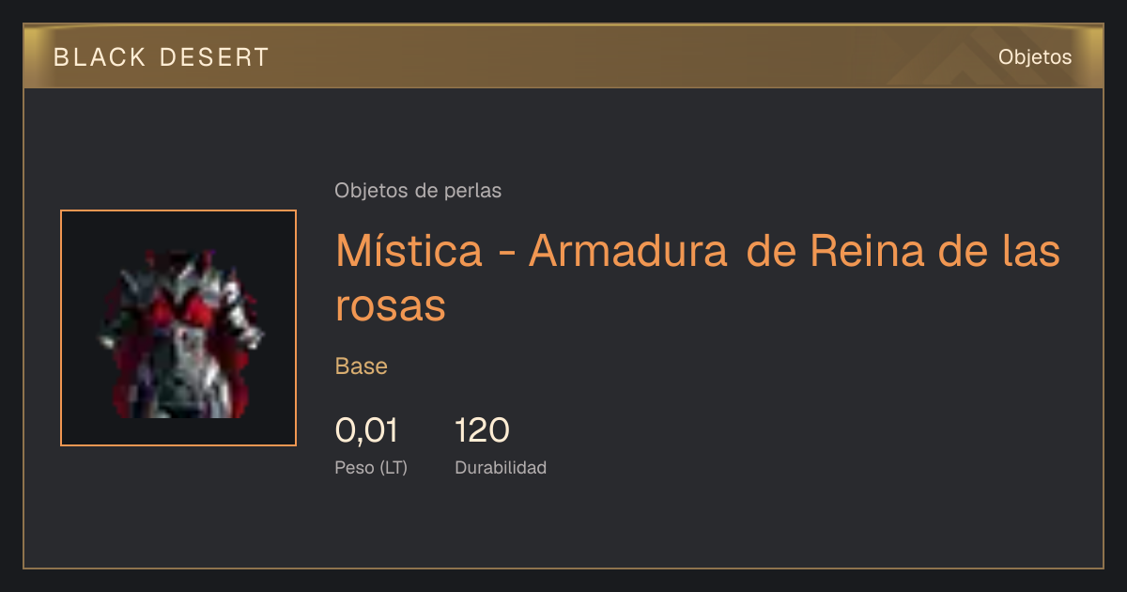Click the Mística rose queen armor icon
This screenshot has width=1127, height=592.
click(x=178, y=328)
